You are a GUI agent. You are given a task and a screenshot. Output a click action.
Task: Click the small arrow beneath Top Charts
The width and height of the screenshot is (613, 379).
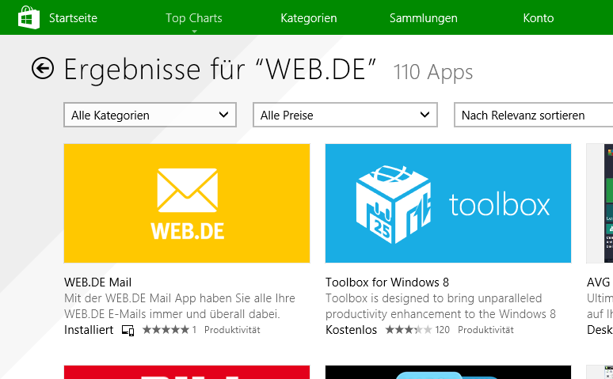tap(194, 32)
